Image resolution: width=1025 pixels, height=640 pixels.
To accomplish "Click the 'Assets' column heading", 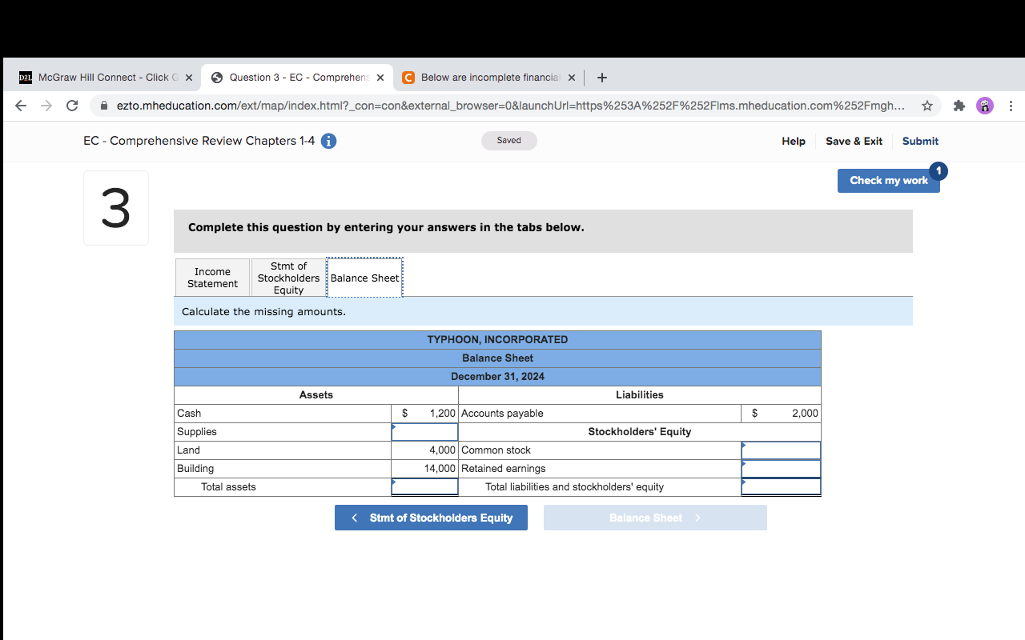I will tap(316, 395).
